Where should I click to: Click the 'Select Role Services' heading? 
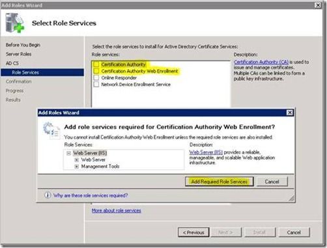click(64, 23)
